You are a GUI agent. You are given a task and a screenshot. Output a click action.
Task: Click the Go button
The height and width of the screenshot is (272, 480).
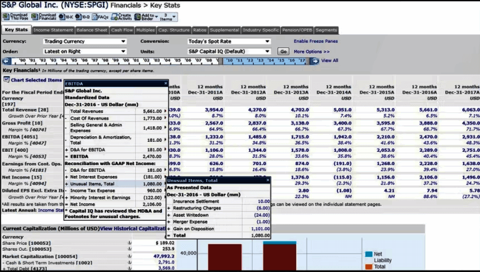[x=283, y=51]
